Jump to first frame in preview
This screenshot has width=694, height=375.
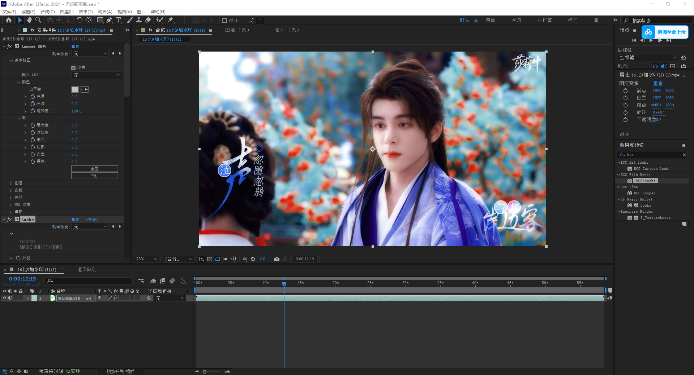click(634, 40)
